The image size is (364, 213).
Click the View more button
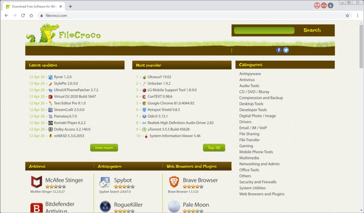pos(104,148)
